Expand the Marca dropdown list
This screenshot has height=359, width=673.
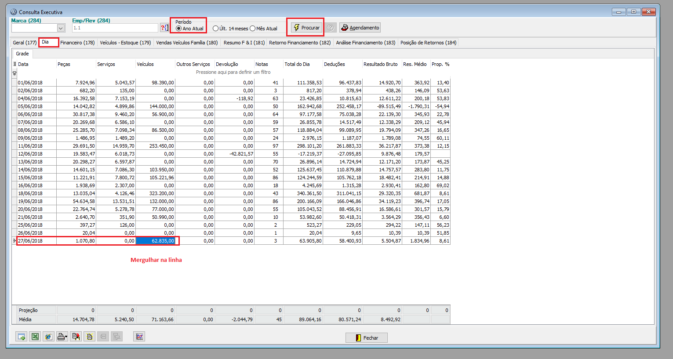pos(61,28)
